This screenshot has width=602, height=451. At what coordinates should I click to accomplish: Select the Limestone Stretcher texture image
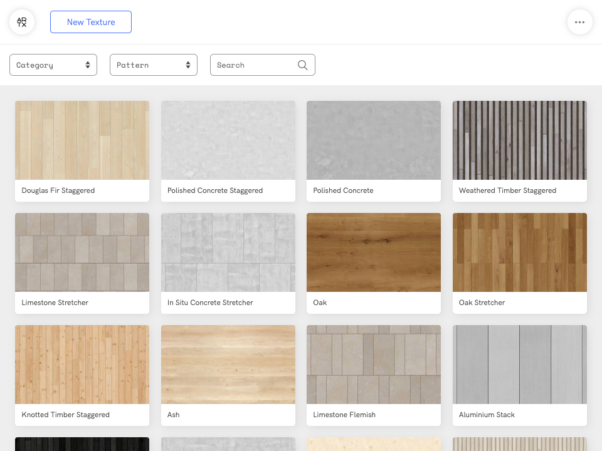coord(82,252)
